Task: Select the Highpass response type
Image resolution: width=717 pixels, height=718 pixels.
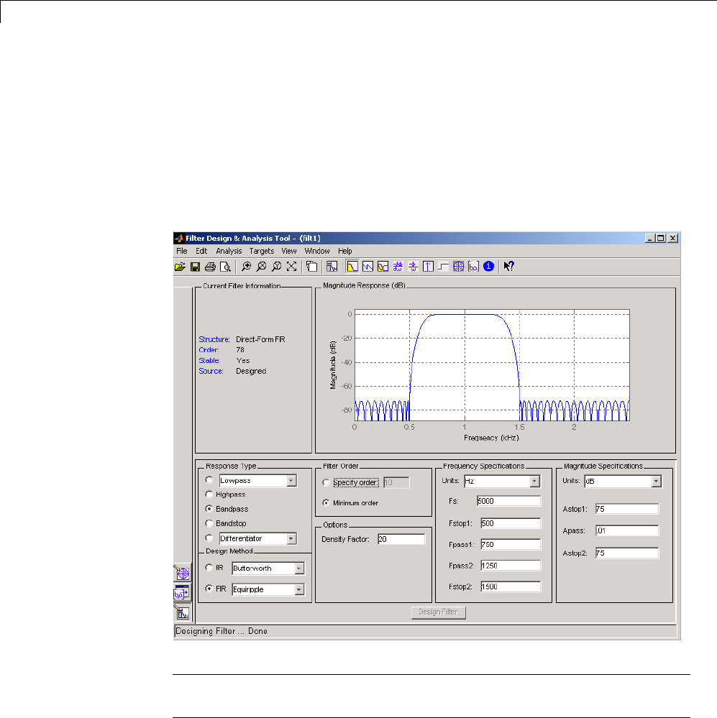Action: pos(209,494)
